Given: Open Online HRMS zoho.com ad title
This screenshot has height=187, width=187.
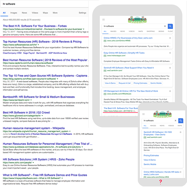Looking at the screenshot, I should click(128, 38).
